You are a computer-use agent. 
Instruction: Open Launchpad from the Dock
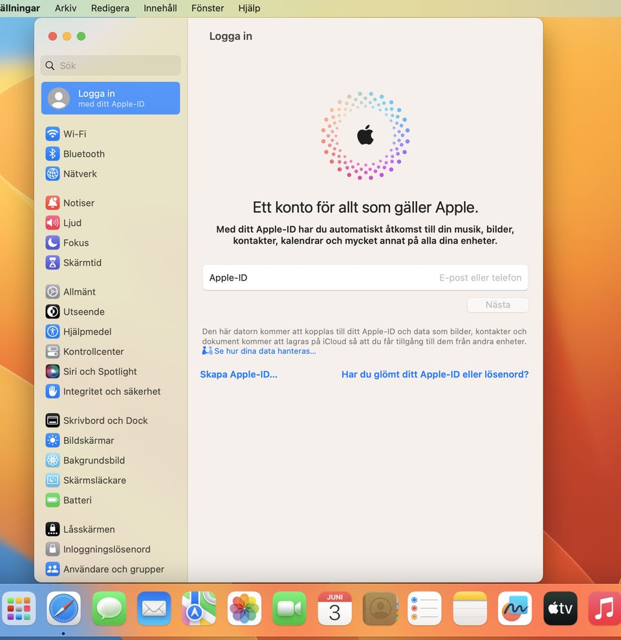point(18,608)
